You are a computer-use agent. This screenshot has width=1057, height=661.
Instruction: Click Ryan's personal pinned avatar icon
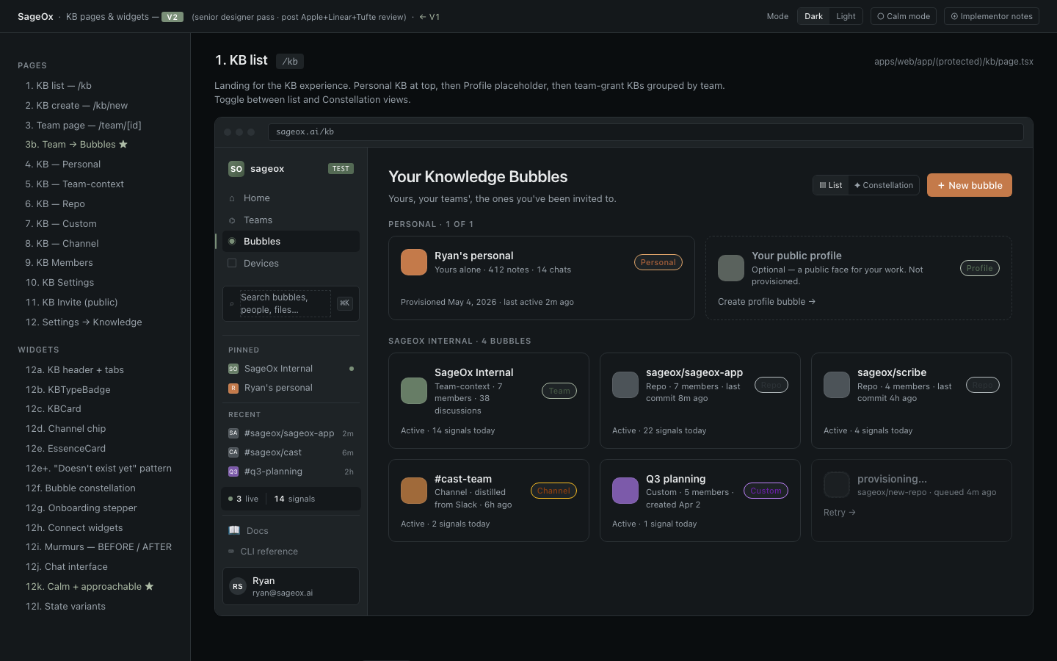point(233,388)
